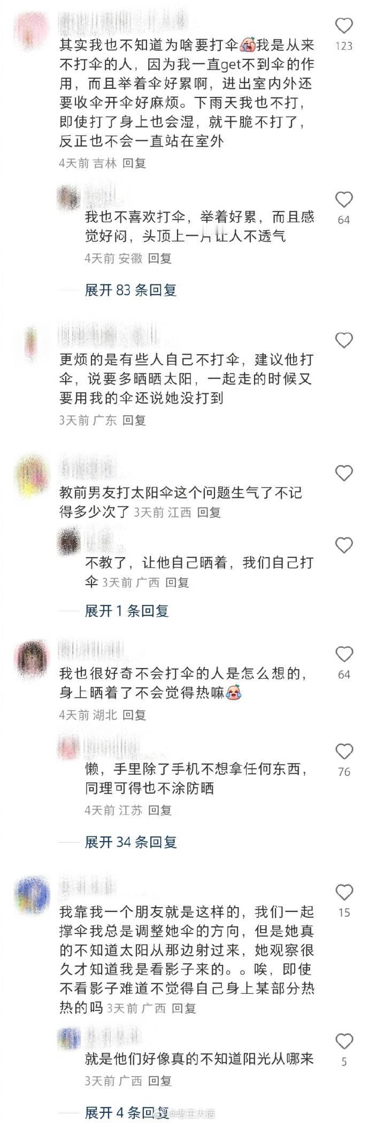Like the Jiangxi comment about ex-boyfriend
The image size is (369, 1123).
[344, 473]
